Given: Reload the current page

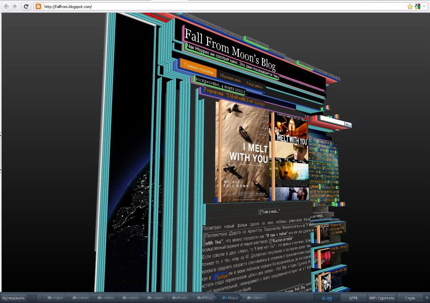Looking at the screenshot, I should (x=26, y=6).
